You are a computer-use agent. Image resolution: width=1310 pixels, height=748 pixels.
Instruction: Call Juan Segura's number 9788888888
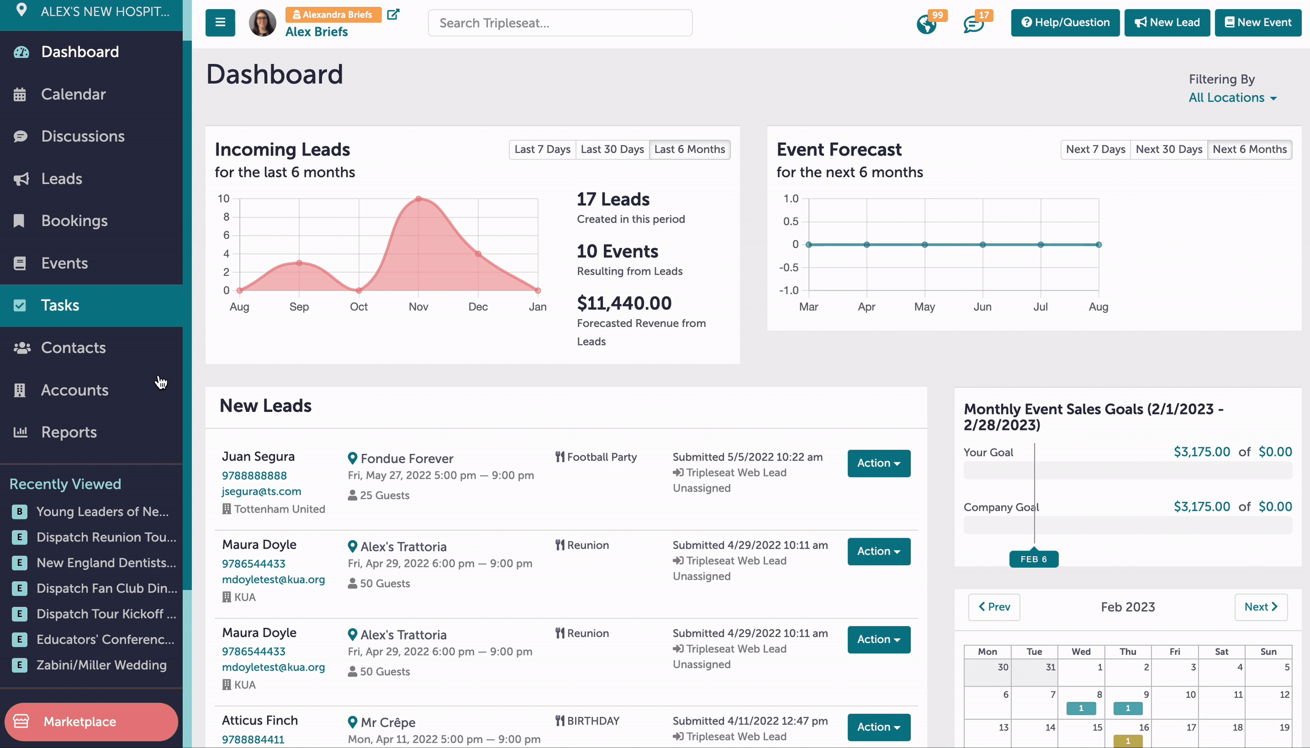click(254, 476)
